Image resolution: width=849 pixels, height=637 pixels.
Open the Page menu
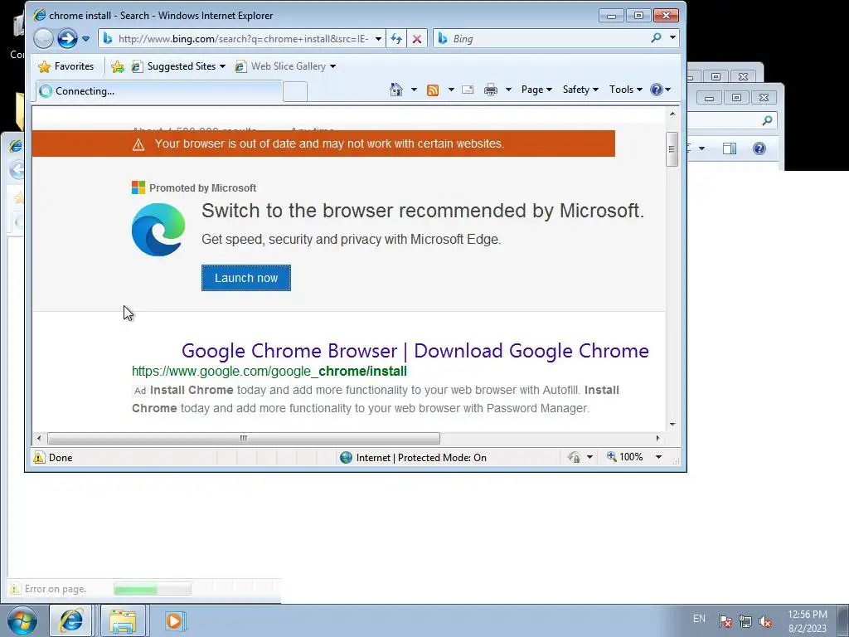click(536, 90)
